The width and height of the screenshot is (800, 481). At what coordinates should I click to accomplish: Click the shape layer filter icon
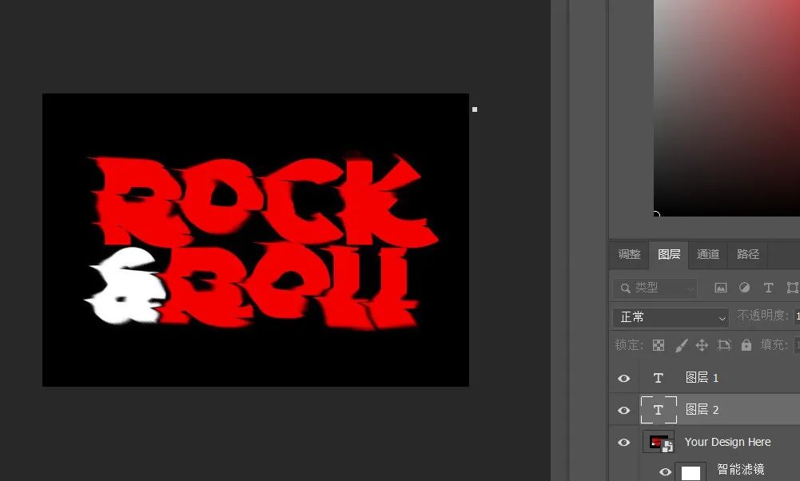pyautogui.click(x=792, y=288)
